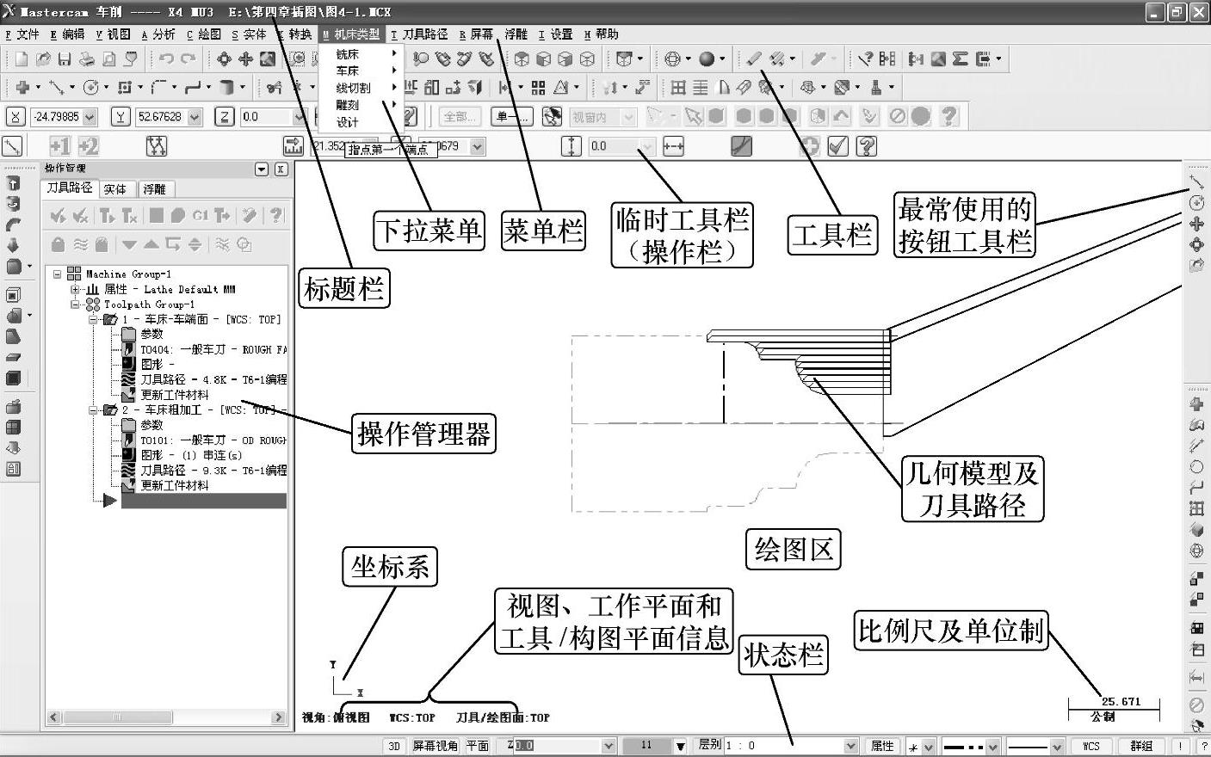
Task: Select the T0101 一般车刀 OD ROUGH tree item
Action: pos(213,440)
